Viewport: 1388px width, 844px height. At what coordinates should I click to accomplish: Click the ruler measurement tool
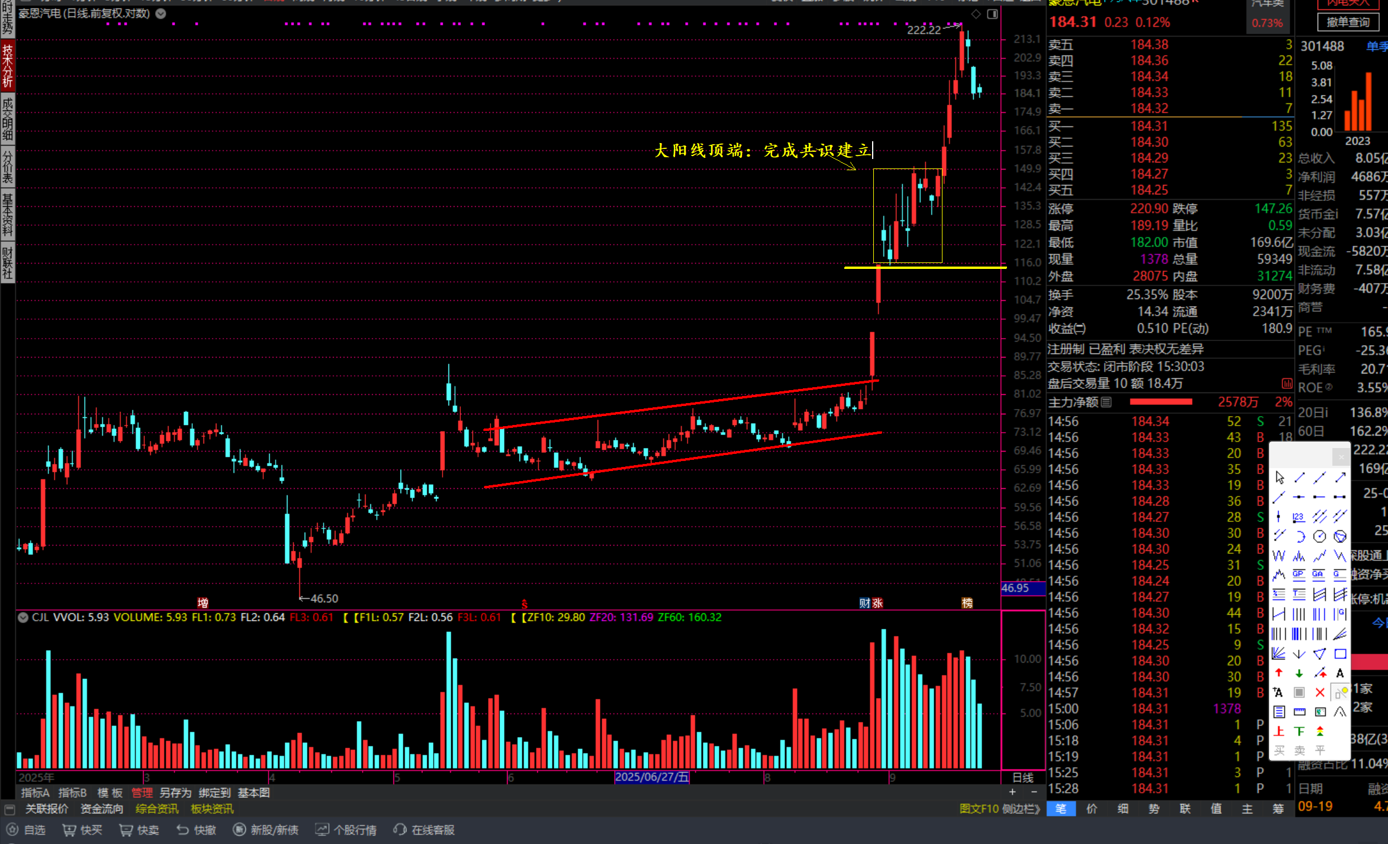click(x=1299, y=712)
